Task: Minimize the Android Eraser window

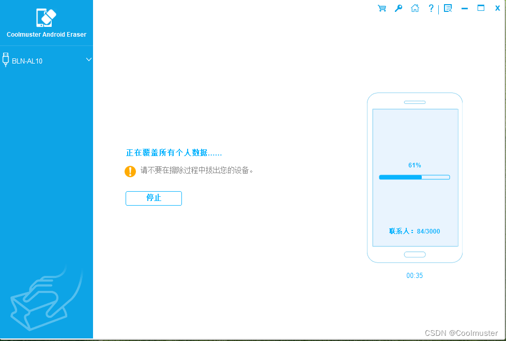Action: click(x=464, y=8)
